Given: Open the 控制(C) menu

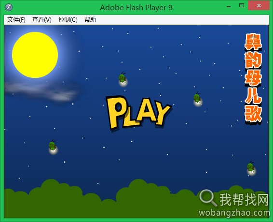Looking at the screenshot, I should (x=68, y=19).
